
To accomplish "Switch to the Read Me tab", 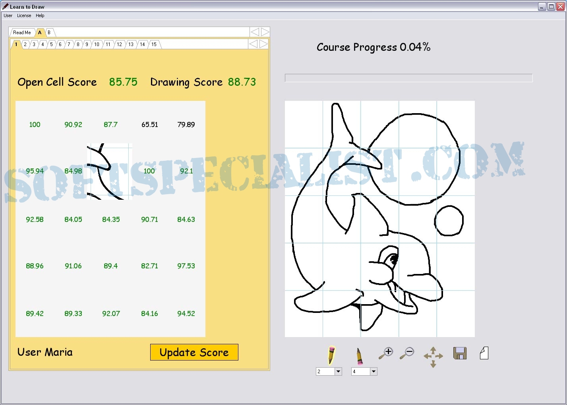I will coord(22,33).
